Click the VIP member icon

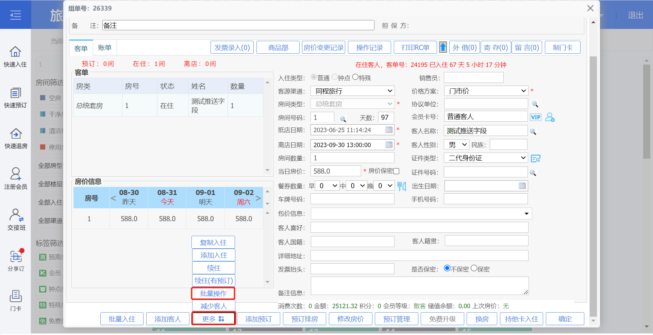tap(536, 117)
